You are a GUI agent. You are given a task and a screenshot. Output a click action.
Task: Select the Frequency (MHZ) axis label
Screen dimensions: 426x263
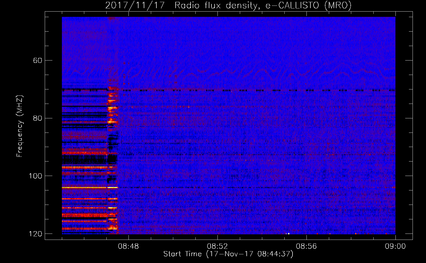(20, 126)
